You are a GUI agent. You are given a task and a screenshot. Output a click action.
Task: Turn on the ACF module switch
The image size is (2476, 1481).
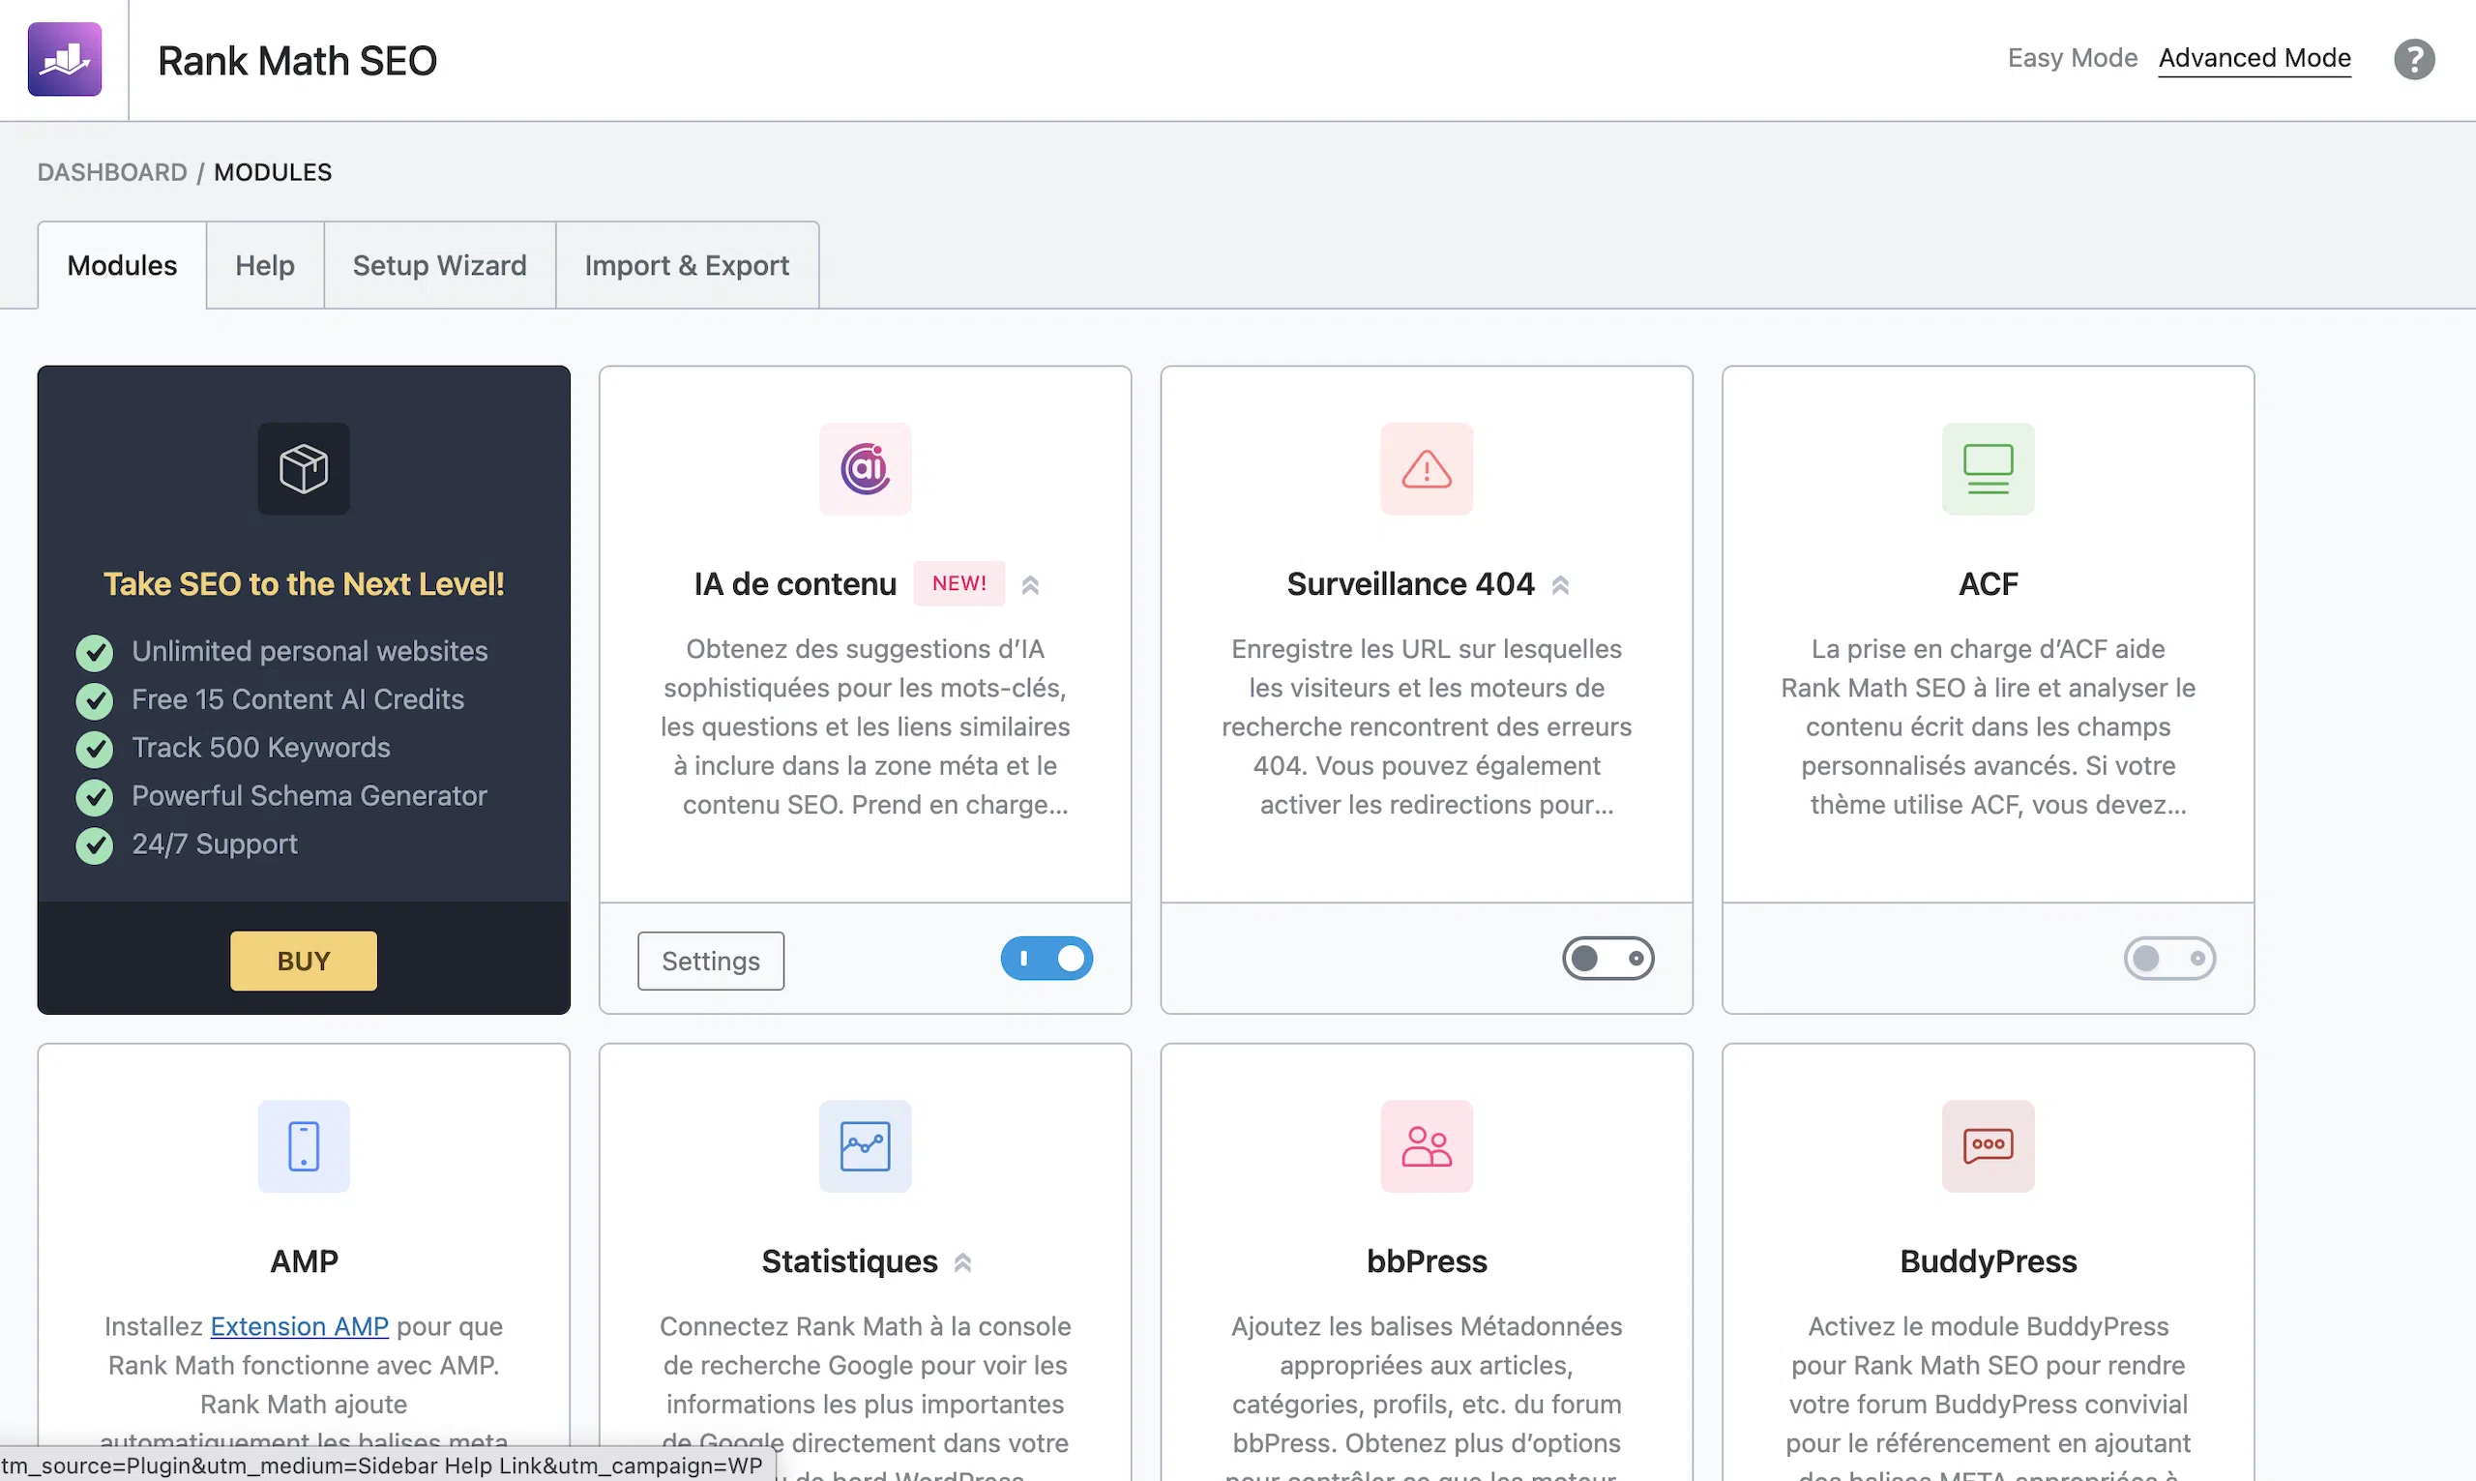[x=2168, y=958]
